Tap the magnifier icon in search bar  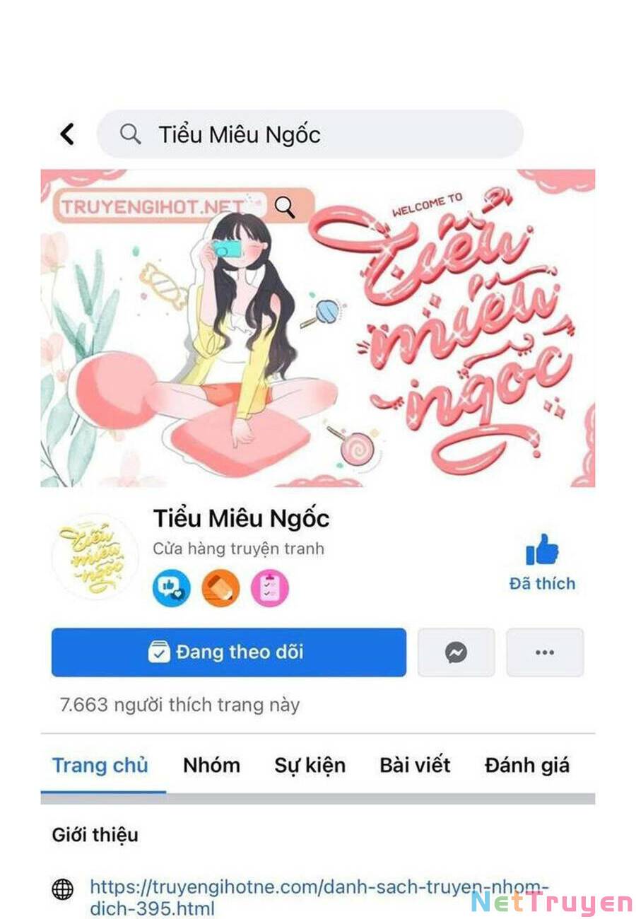pos(130,134)
